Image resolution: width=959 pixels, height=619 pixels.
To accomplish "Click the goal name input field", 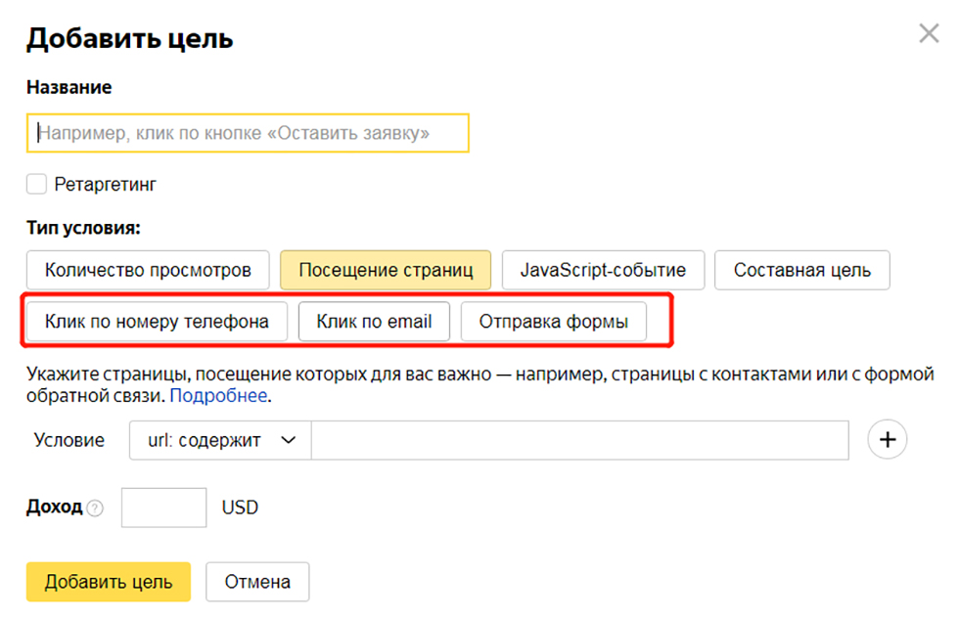I will click(248, 133).
